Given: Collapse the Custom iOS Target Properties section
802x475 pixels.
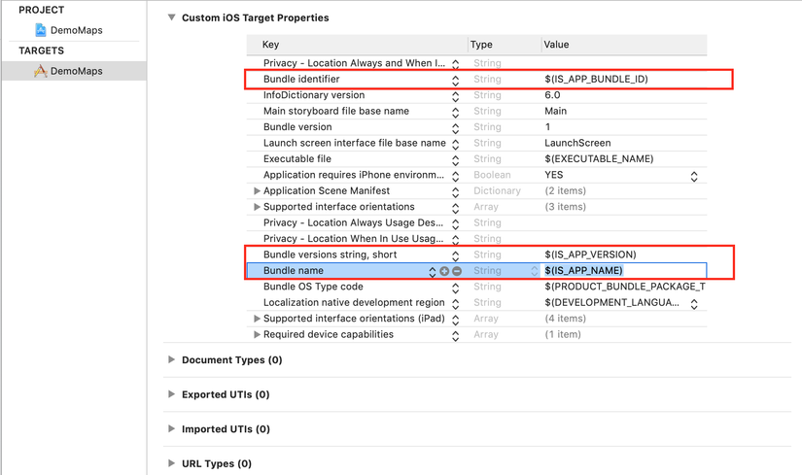Looking at the screenshot, I should click(172, 17).
